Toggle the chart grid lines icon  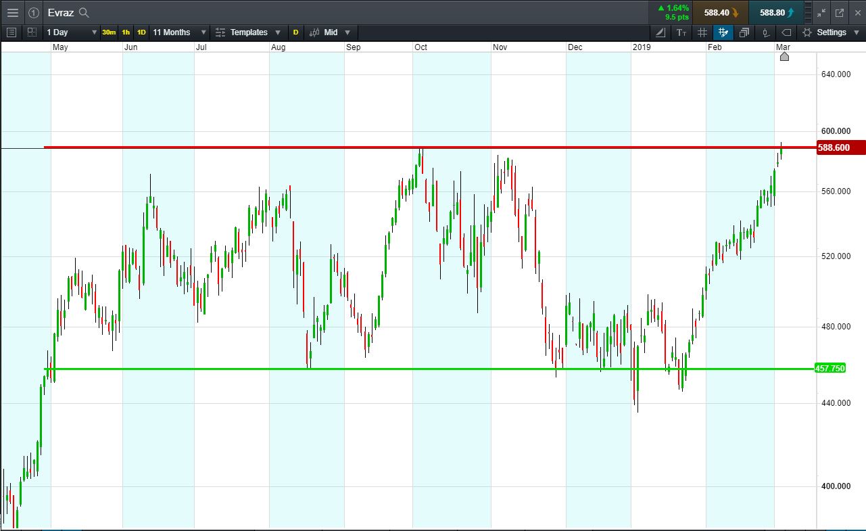click(x=702, y=32)
